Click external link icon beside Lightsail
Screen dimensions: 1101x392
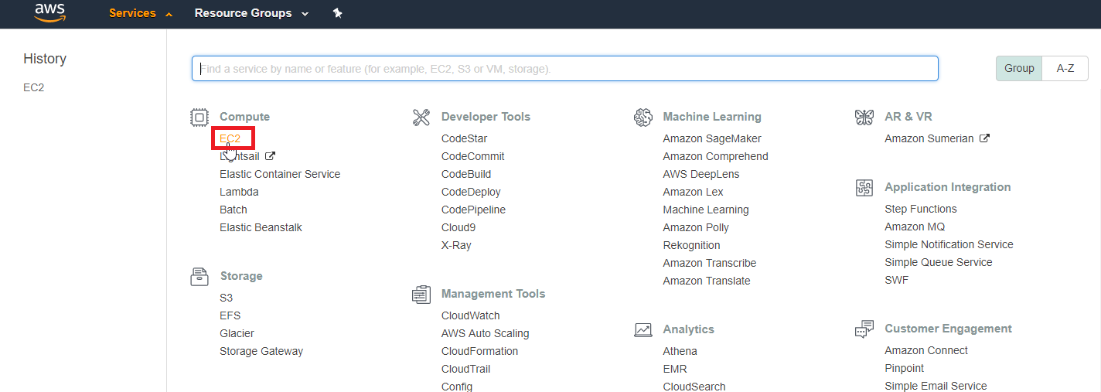point(270,156)
